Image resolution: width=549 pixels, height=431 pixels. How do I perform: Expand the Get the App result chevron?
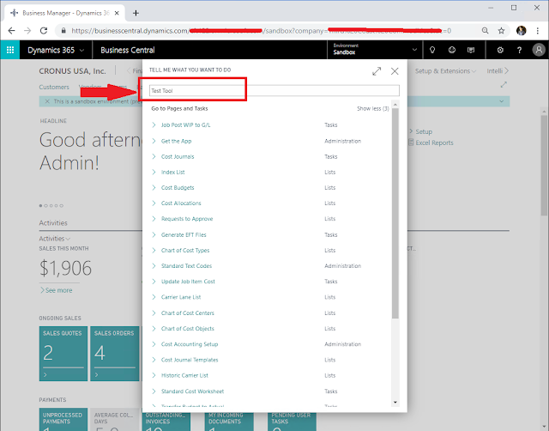[154, 141]
